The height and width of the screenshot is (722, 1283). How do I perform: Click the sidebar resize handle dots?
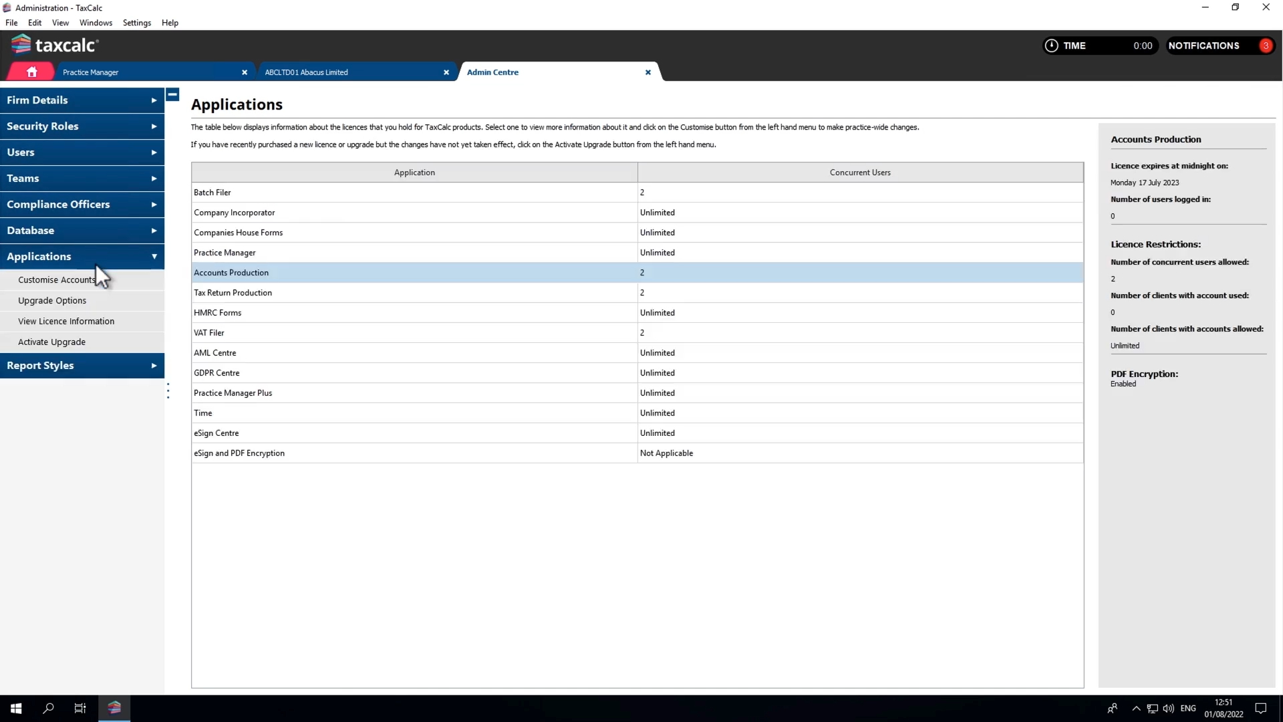pyautogui.click(x=168, y=390)
